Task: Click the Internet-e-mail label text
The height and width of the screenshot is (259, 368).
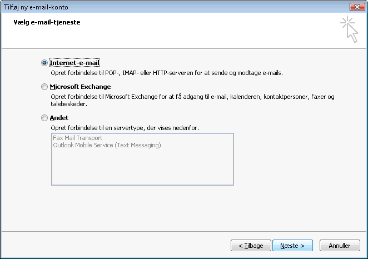Action: [x=74, y=63]
